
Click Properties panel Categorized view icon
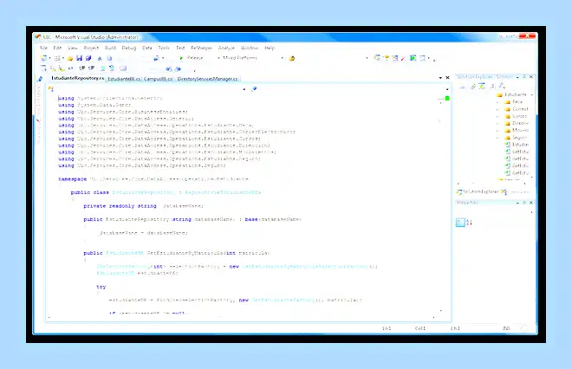[x=460, y=223]
